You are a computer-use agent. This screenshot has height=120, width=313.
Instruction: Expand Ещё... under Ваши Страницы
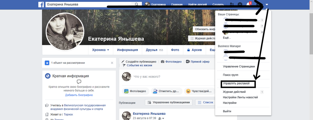coord(227,38)
